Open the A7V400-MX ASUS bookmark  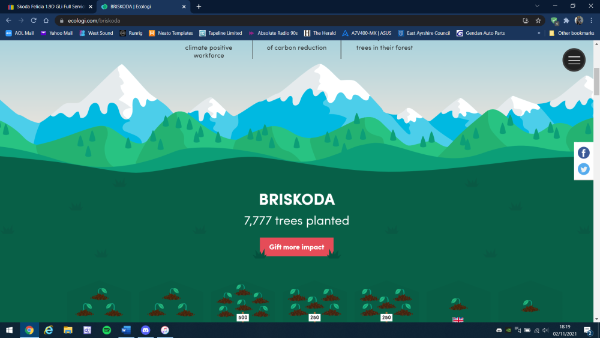367,33
